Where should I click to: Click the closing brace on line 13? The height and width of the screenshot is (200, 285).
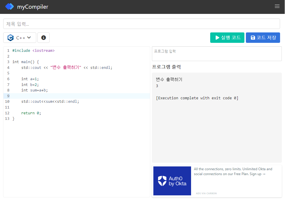pos(13,119)
